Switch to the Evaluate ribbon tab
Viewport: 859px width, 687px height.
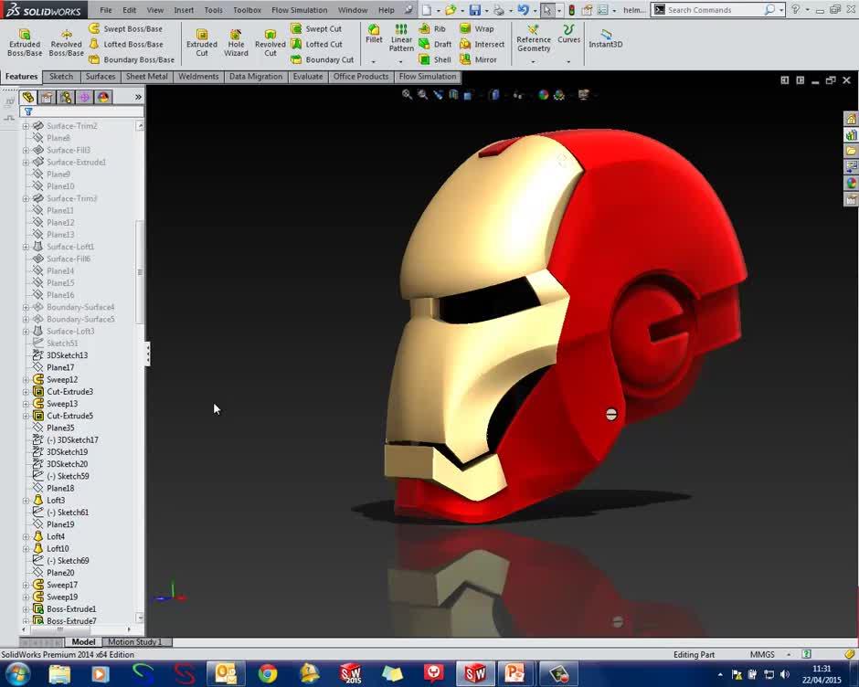pyautogui.click(x=308, y=77)
